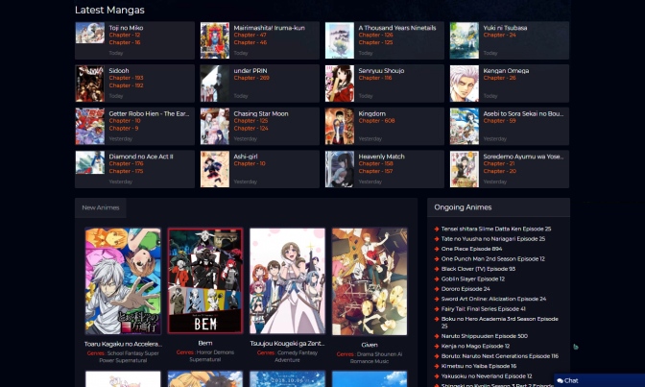Open Kengan Omega Chapter 26

(499, 78)
